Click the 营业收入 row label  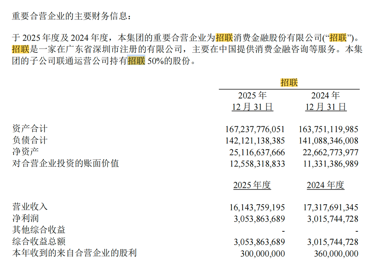30,206
